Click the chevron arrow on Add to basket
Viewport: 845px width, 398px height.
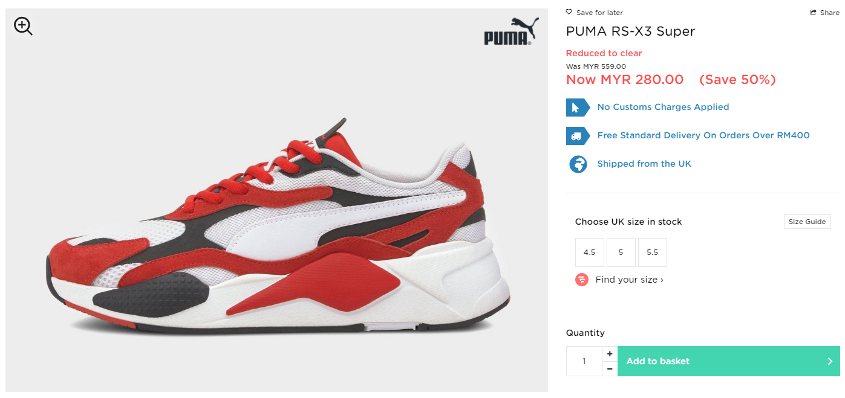830,361
